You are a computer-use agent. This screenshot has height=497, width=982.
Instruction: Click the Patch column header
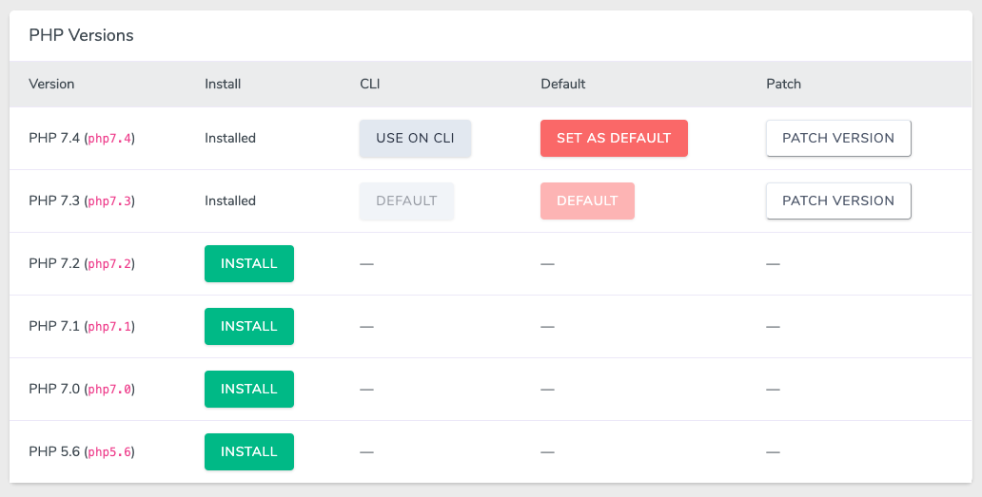(783, 84)
